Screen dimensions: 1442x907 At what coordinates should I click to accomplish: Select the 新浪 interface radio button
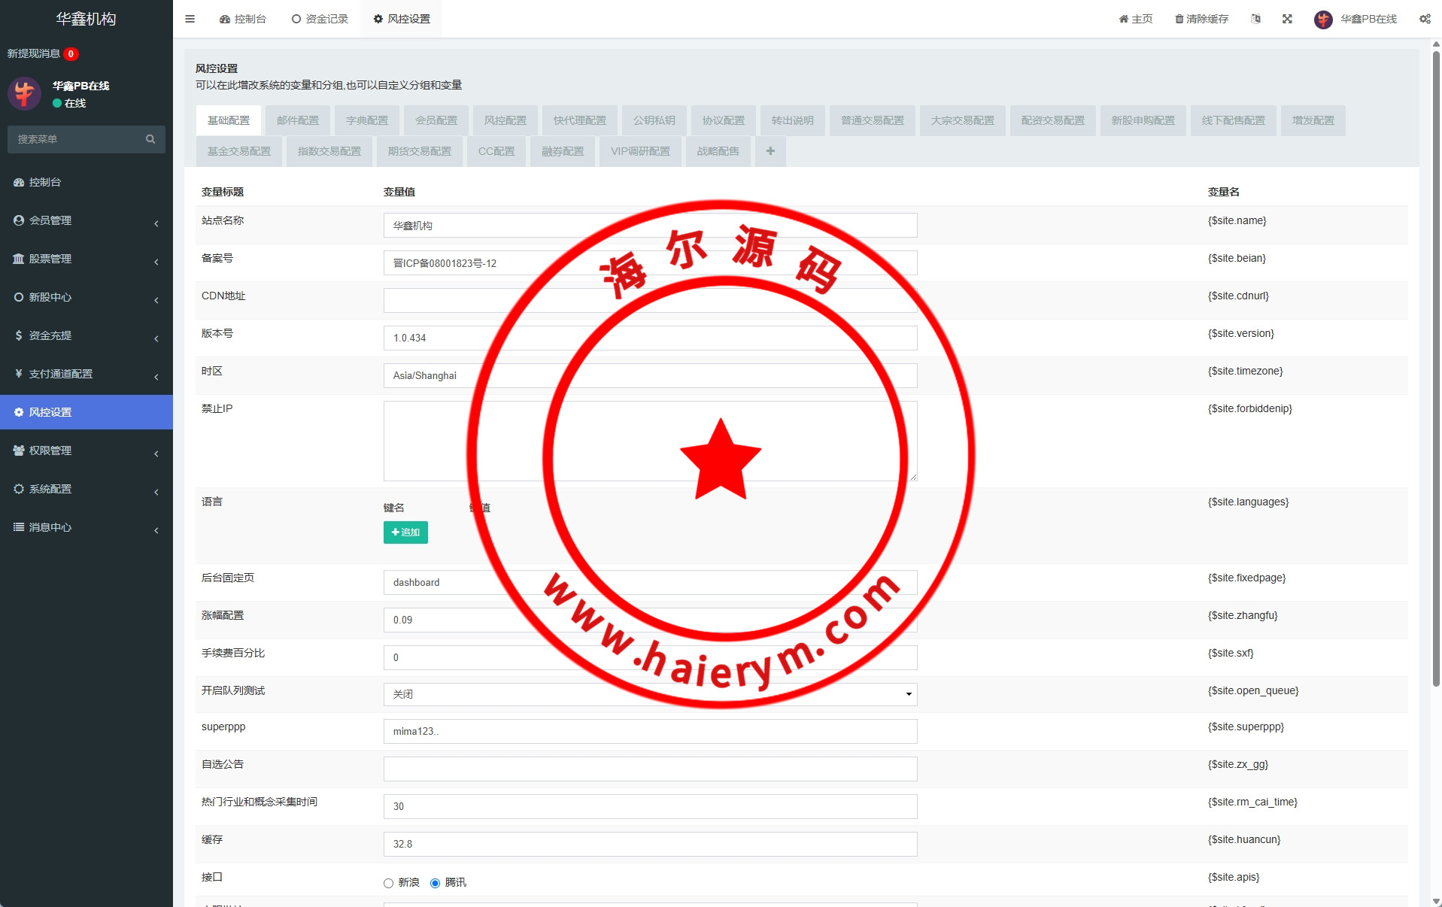tap(388, 883)
